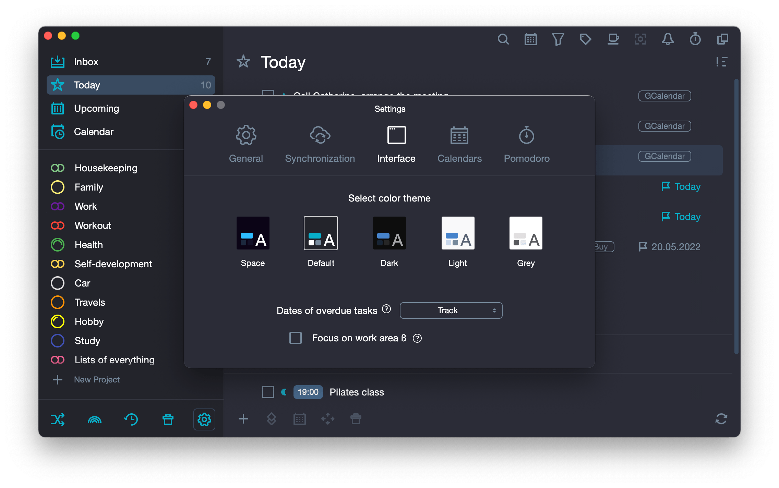The image size is (779, 488).
Task: Click the help icon next to overdue tasks
Action: pyautogui.click(x=386, y=309)
